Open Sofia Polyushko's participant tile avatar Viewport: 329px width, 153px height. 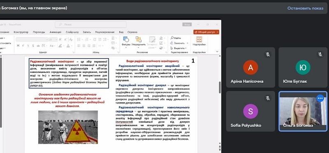pyautogui.click(x=250, y=111)
